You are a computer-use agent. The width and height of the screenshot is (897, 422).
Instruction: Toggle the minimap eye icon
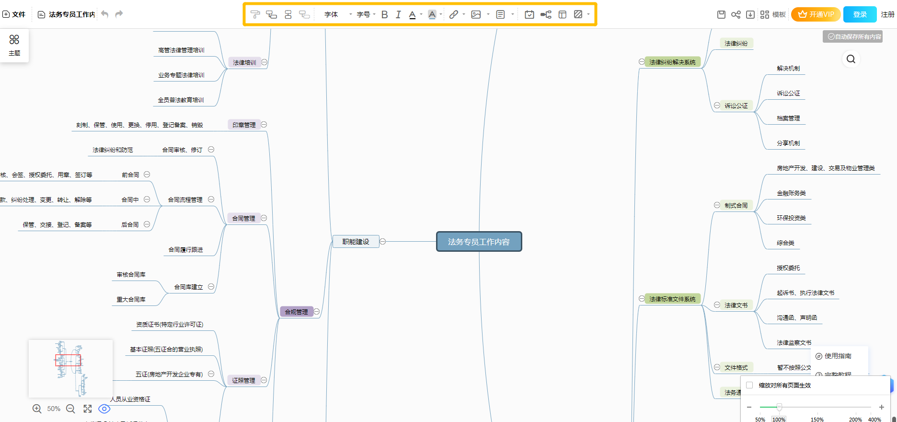pyautogui.click(x=104, y=409)
